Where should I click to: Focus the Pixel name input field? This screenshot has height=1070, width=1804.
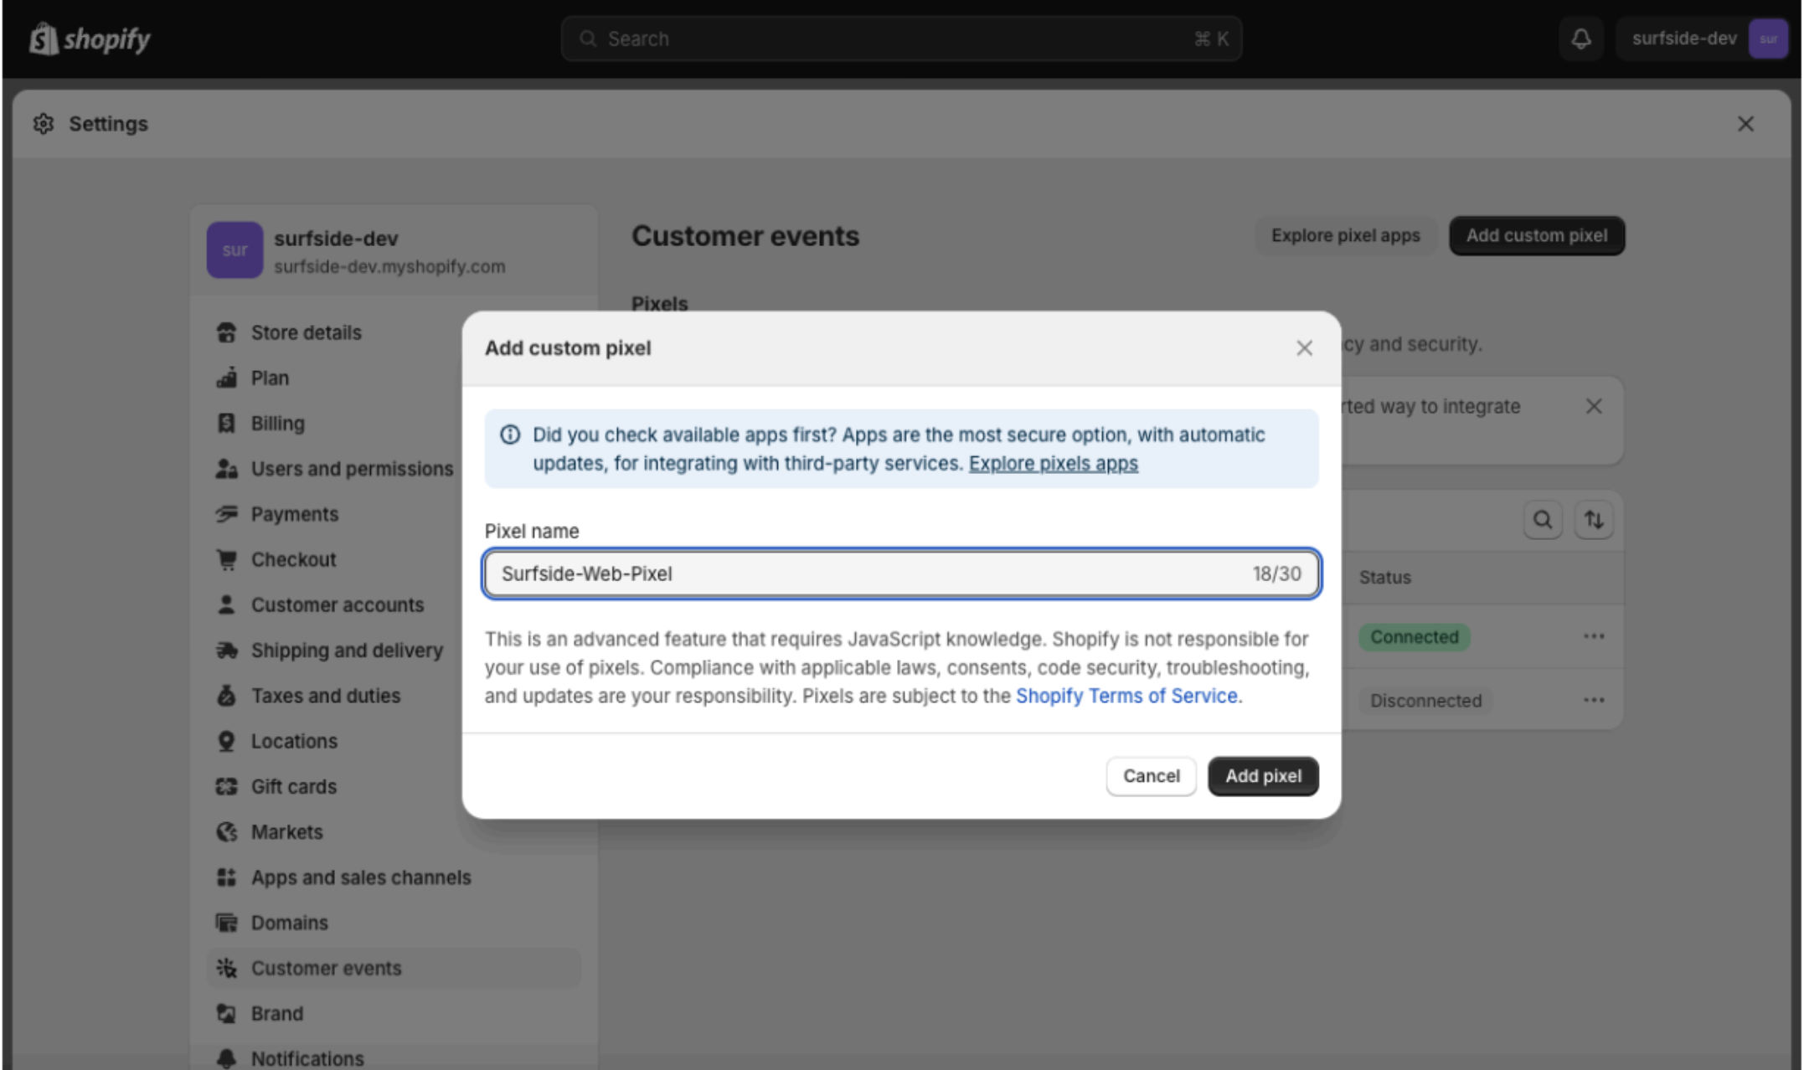click(x=901, y=574)
